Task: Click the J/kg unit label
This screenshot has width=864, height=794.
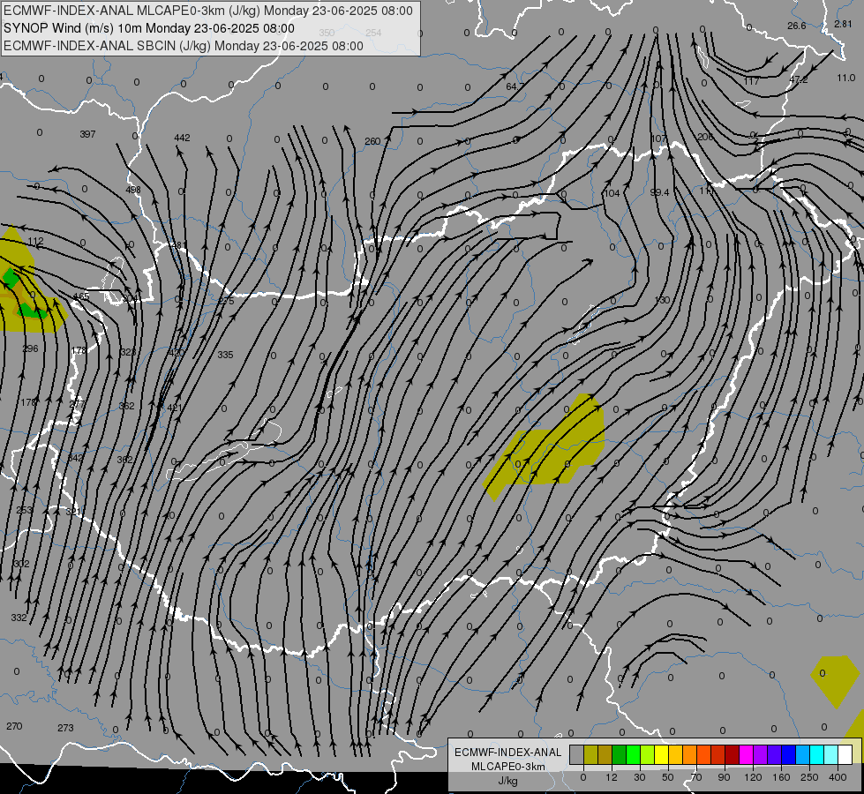Action: point(508,781)
